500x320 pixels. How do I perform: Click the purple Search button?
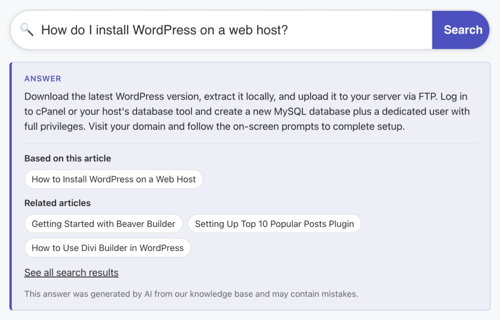460,30
